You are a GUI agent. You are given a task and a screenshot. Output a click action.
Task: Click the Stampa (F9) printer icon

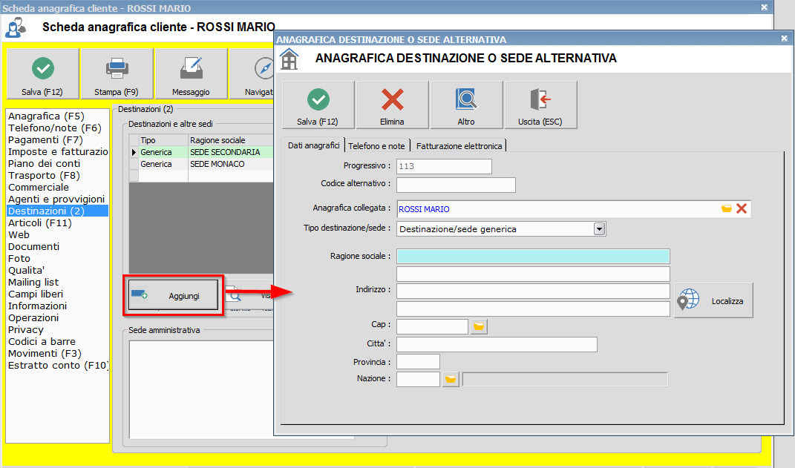click(117, 68)
